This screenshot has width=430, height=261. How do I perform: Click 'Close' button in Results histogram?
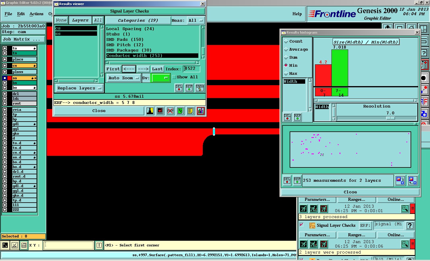tap(350, 192)
